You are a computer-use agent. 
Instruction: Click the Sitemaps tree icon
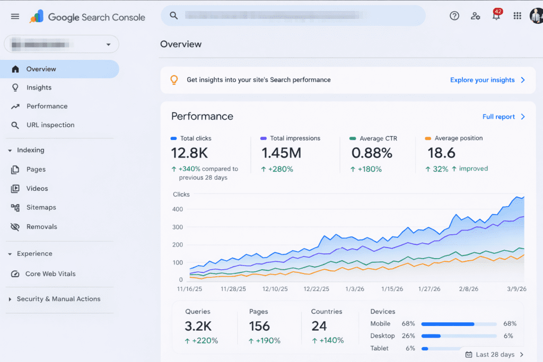pyautogui.click(x=15, y=208)
